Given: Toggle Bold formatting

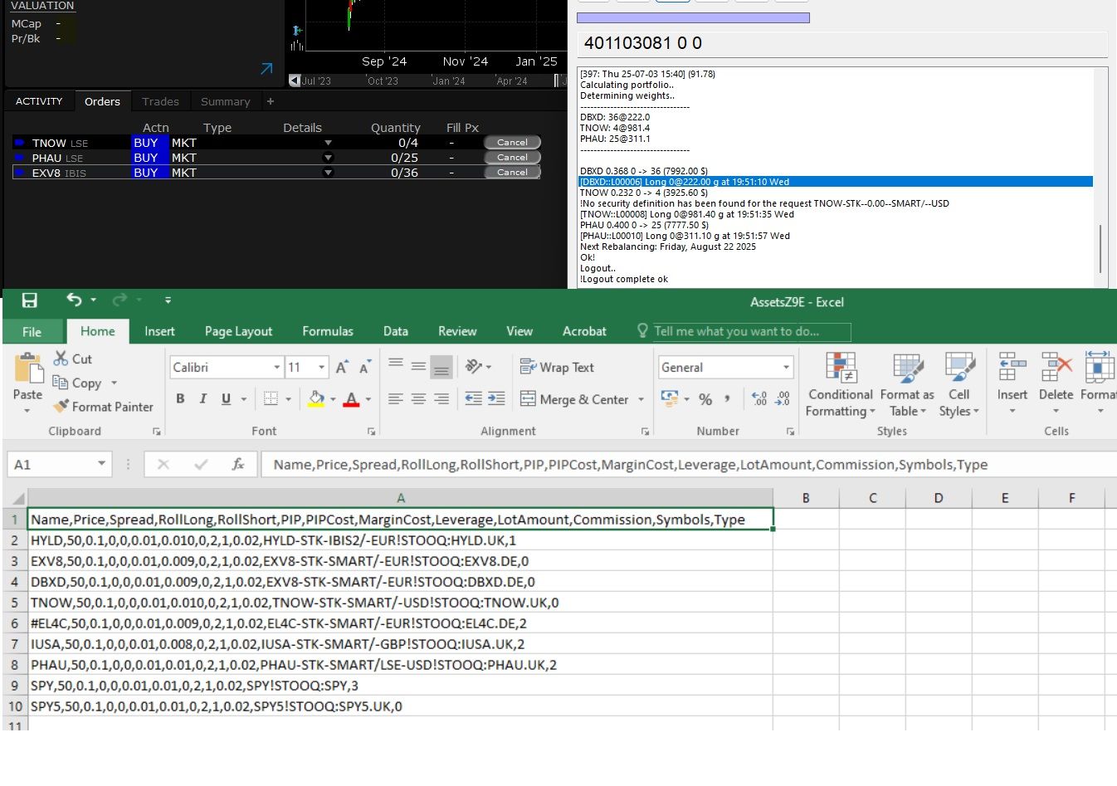Looking at the screenshot, I should 180,399.
